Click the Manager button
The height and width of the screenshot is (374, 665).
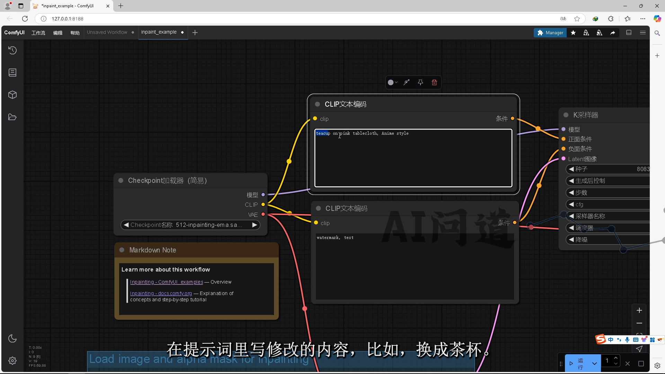[550, 33]
